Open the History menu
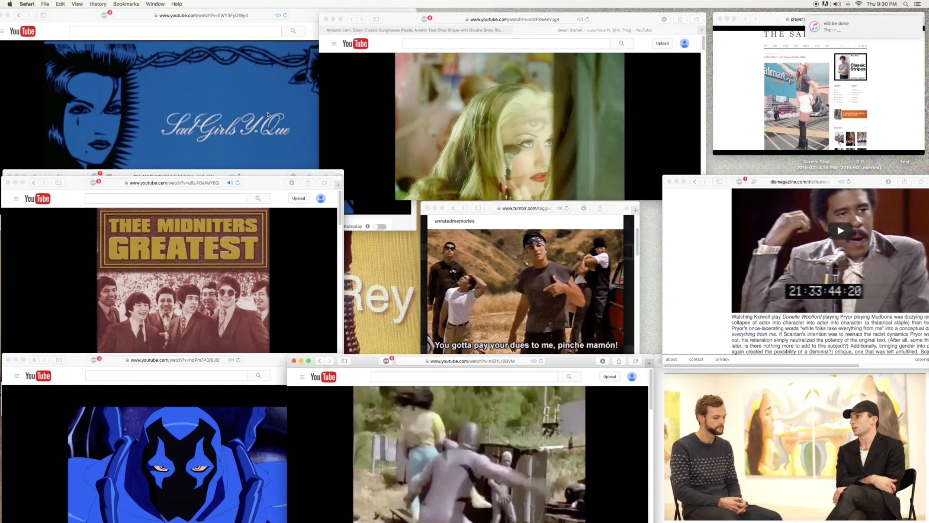 point(98,4)
